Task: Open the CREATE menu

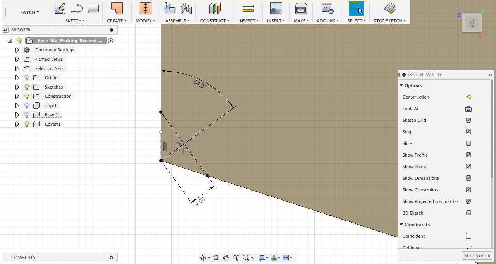Action: [117, 21]
